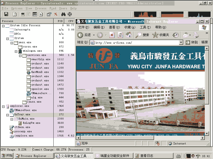Open the Process menu
213x159 pixels.
coord(41,8)
